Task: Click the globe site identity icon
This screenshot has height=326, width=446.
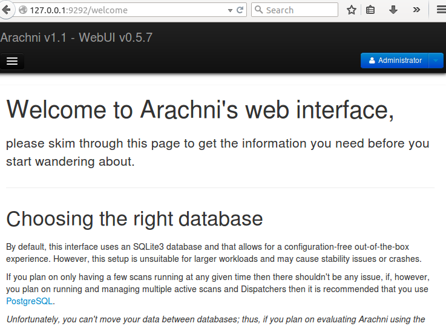Action: click(x=23, y=10)
